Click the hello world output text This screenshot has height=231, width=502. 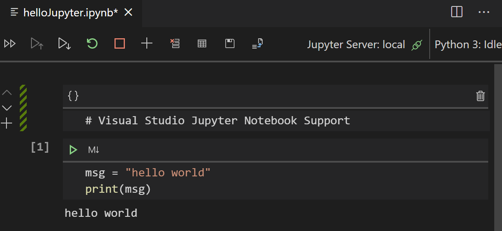coord(101,213)
